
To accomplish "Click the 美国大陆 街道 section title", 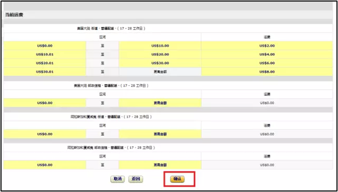I will click(x=111, y=28).
